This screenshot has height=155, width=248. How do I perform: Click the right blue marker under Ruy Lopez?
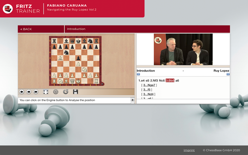(x=228, y=74)
